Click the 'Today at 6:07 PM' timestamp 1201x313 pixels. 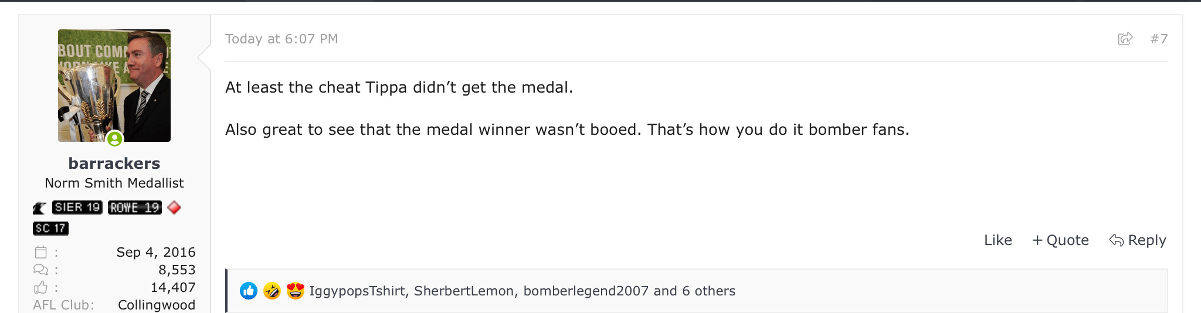click(281, 39)
